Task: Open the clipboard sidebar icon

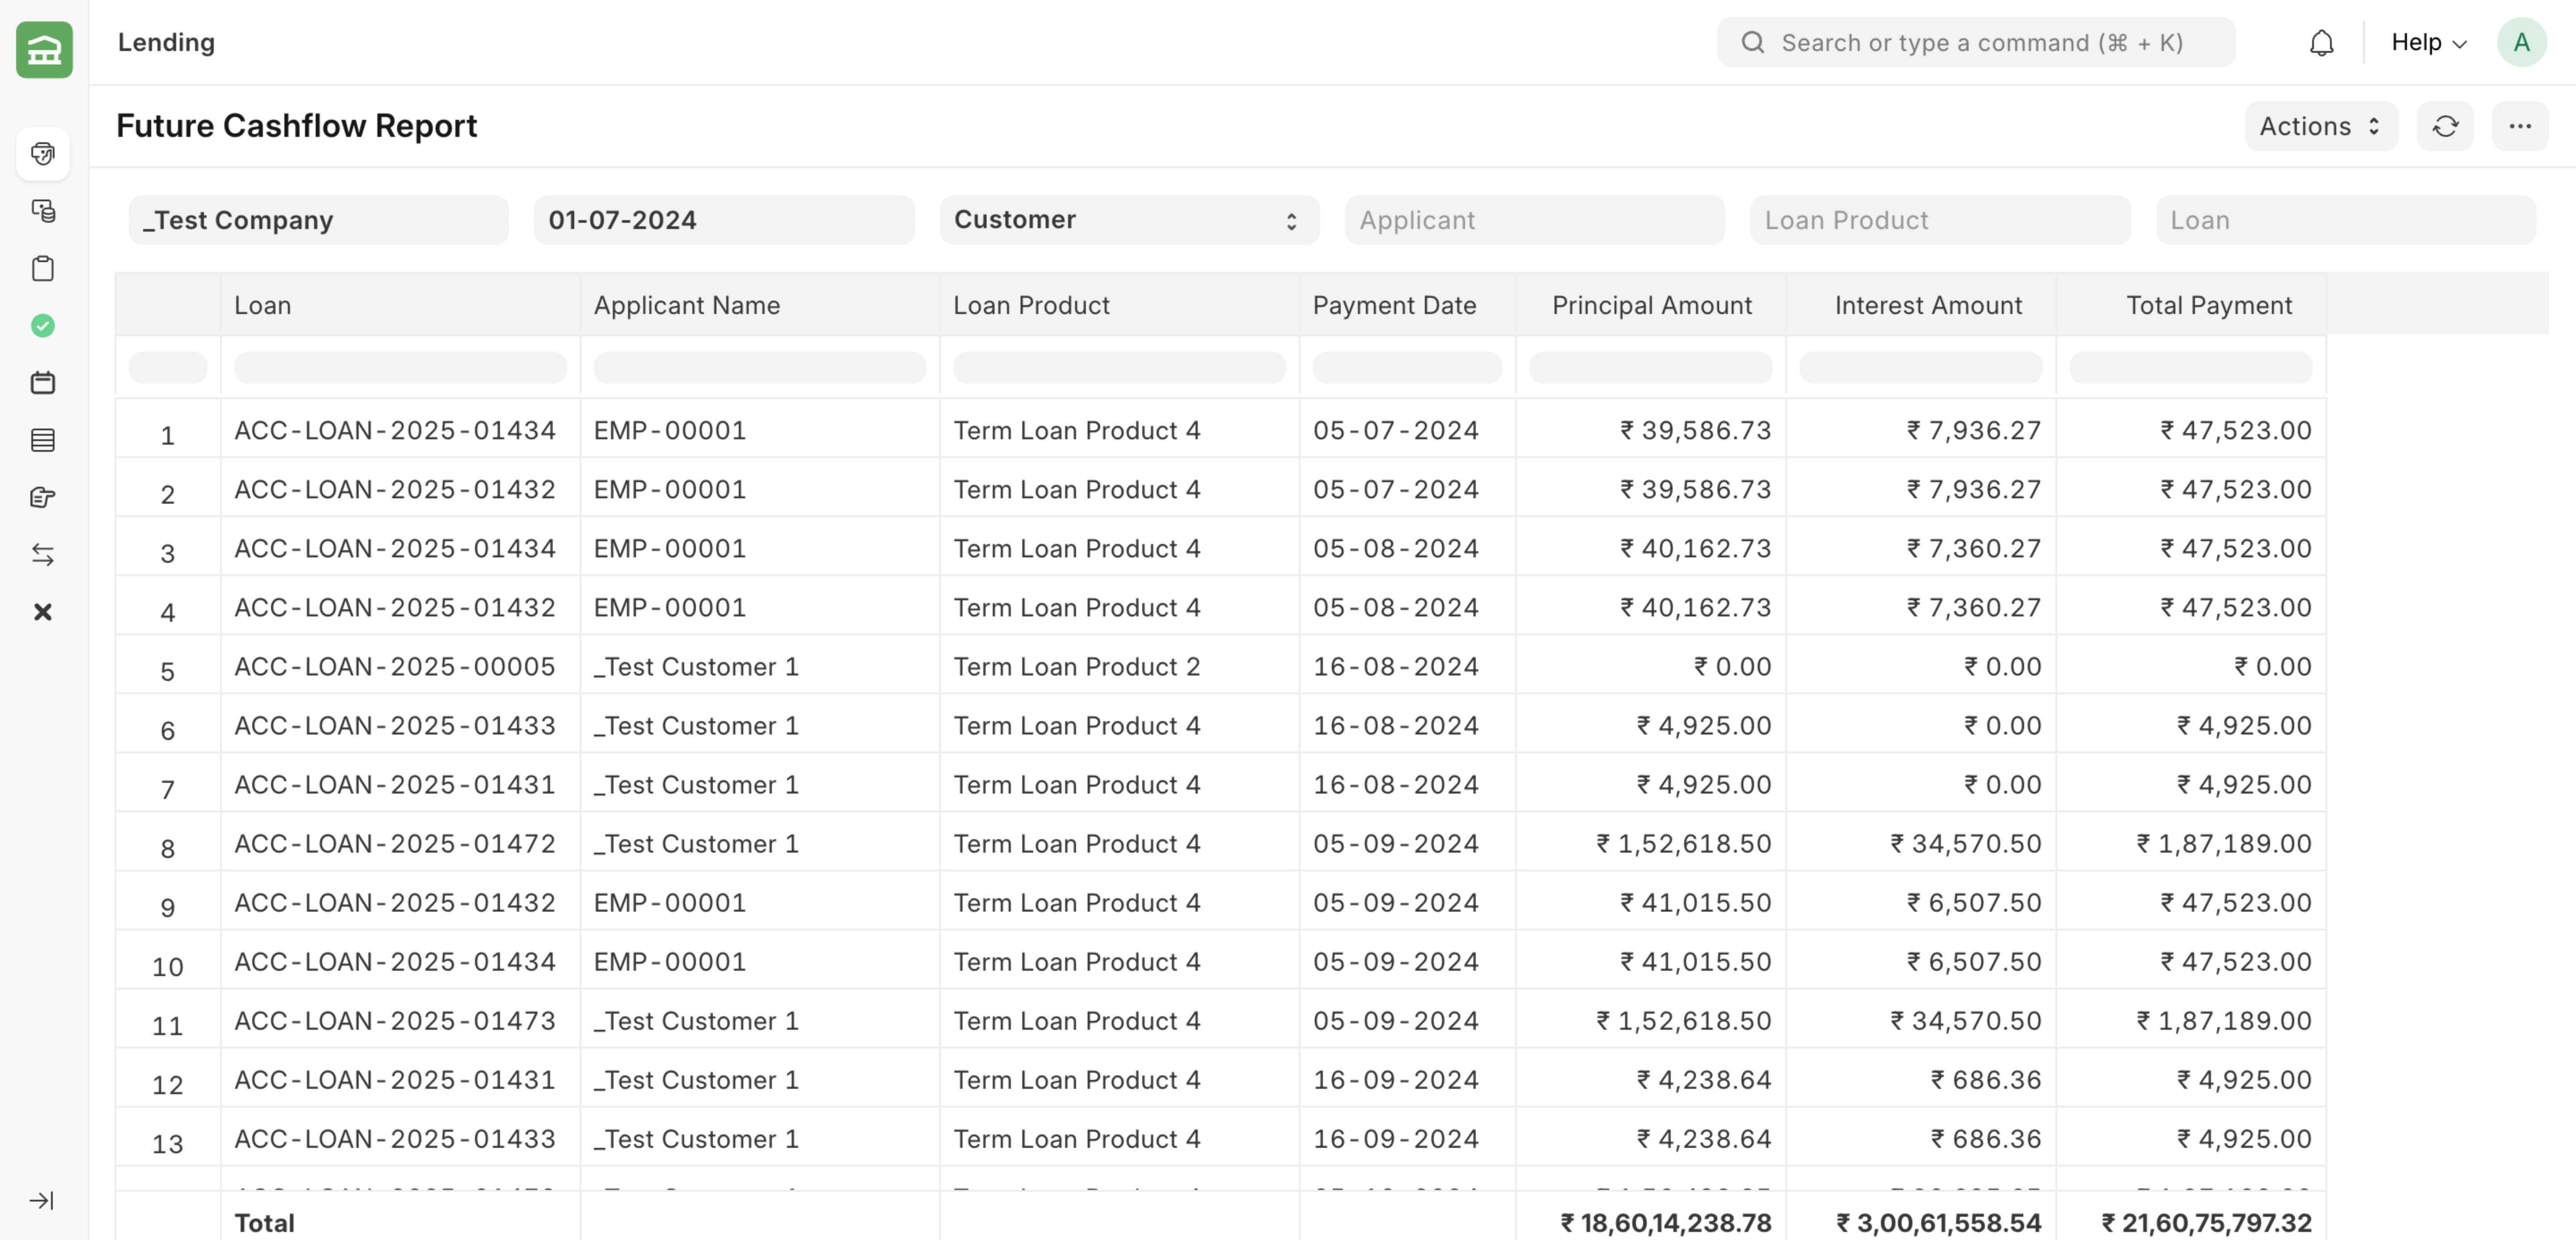Action: [43, 268]
